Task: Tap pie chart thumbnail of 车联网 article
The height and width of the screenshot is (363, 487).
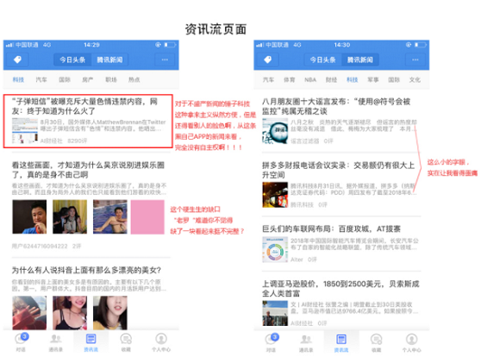Action: coord(275,249)
